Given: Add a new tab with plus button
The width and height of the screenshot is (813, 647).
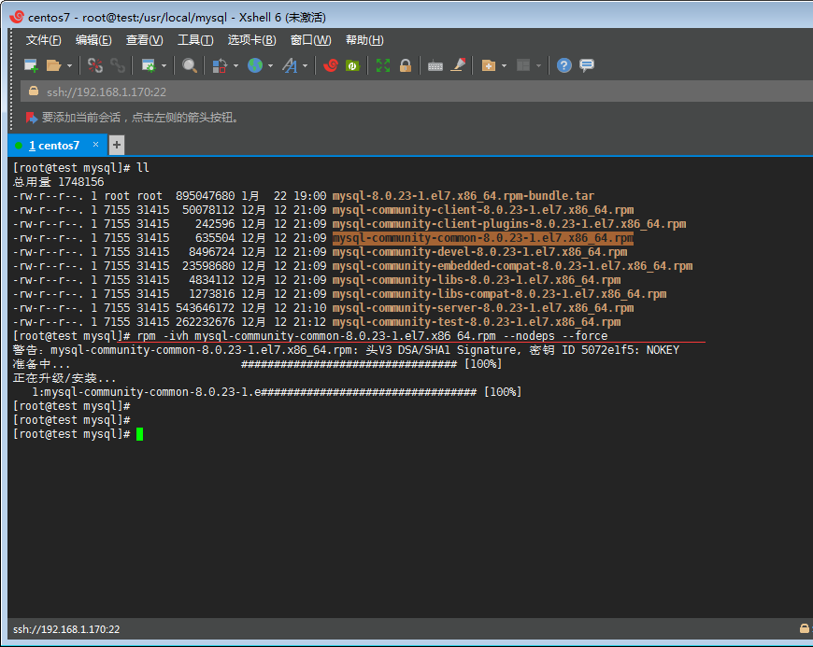Looking at the screenshot, I should point(117,145).
